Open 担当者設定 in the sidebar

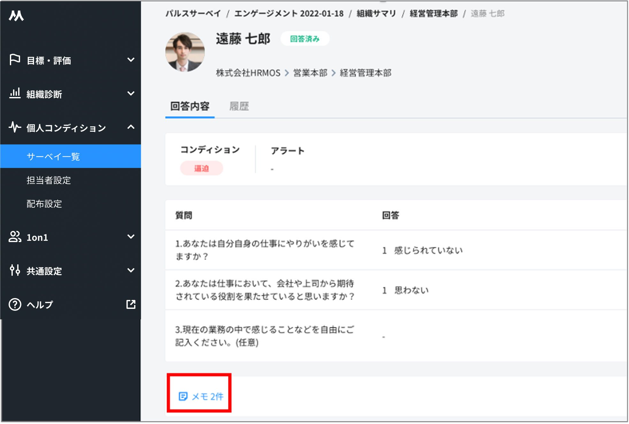pyautogui.click(x=49, y=180)
